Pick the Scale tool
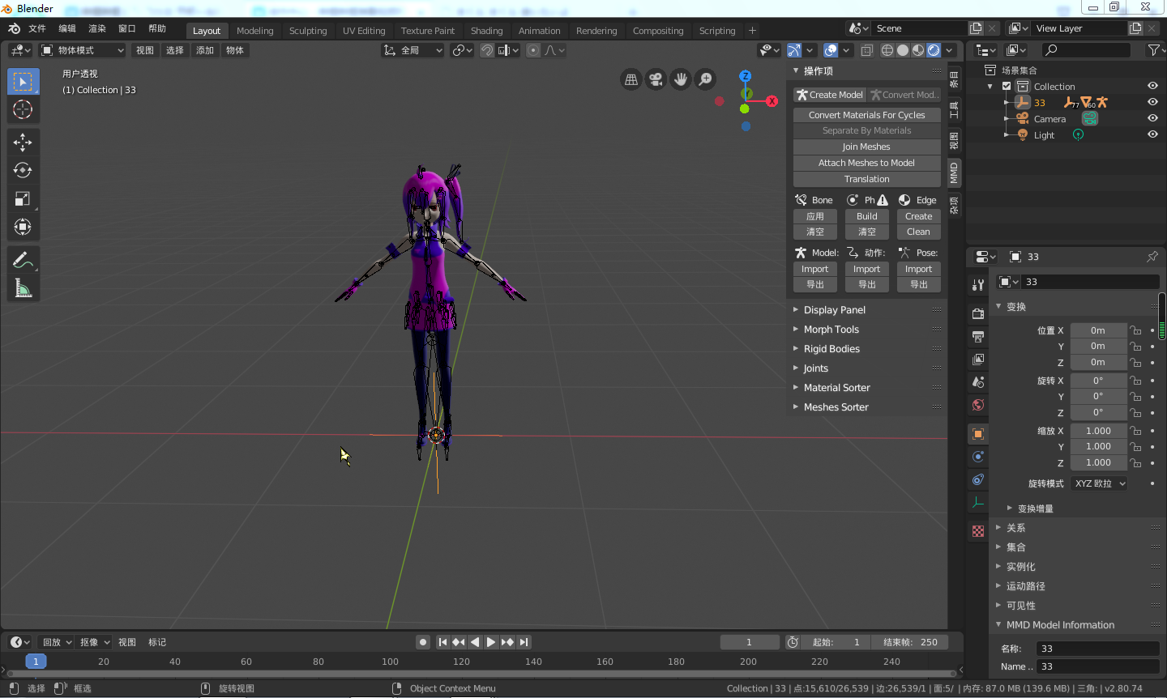The height and width of the screenshot is (698, 1167). click(23, 199)
